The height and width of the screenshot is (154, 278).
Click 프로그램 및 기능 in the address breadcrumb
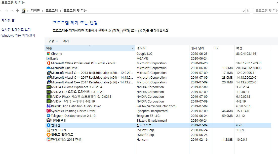[x=75, y=11]
